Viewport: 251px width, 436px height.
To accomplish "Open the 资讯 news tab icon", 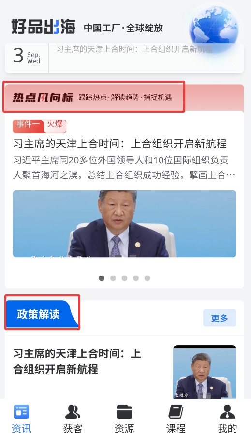I will pos(21,411).
